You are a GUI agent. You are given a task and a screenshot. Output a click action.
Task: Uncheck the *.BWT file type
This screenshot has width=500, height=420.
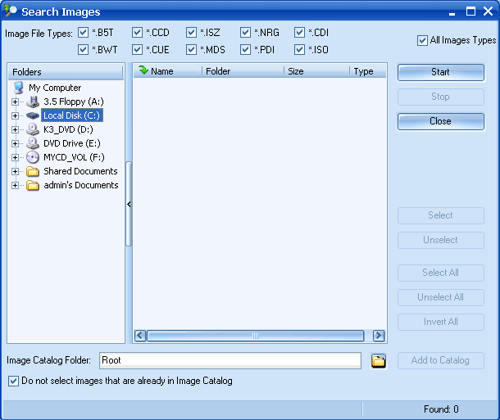pyautogui.click(x=84, y=50)
